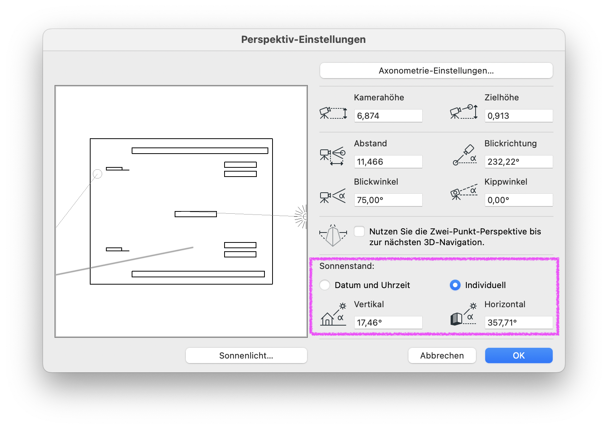Click the sun altitude house icon next to Vertikal
608x429 pixels.
333,314
